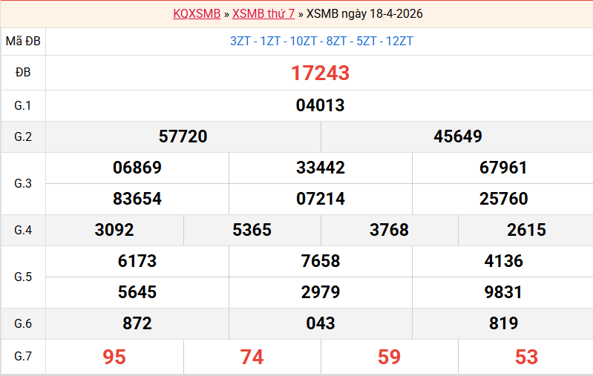Click the red G.7 number 53
The height and width of the screenshot is (376, 593).
point(526,357)
